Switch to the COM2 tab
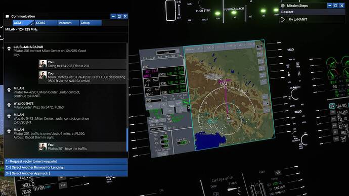 coord(46,23)
